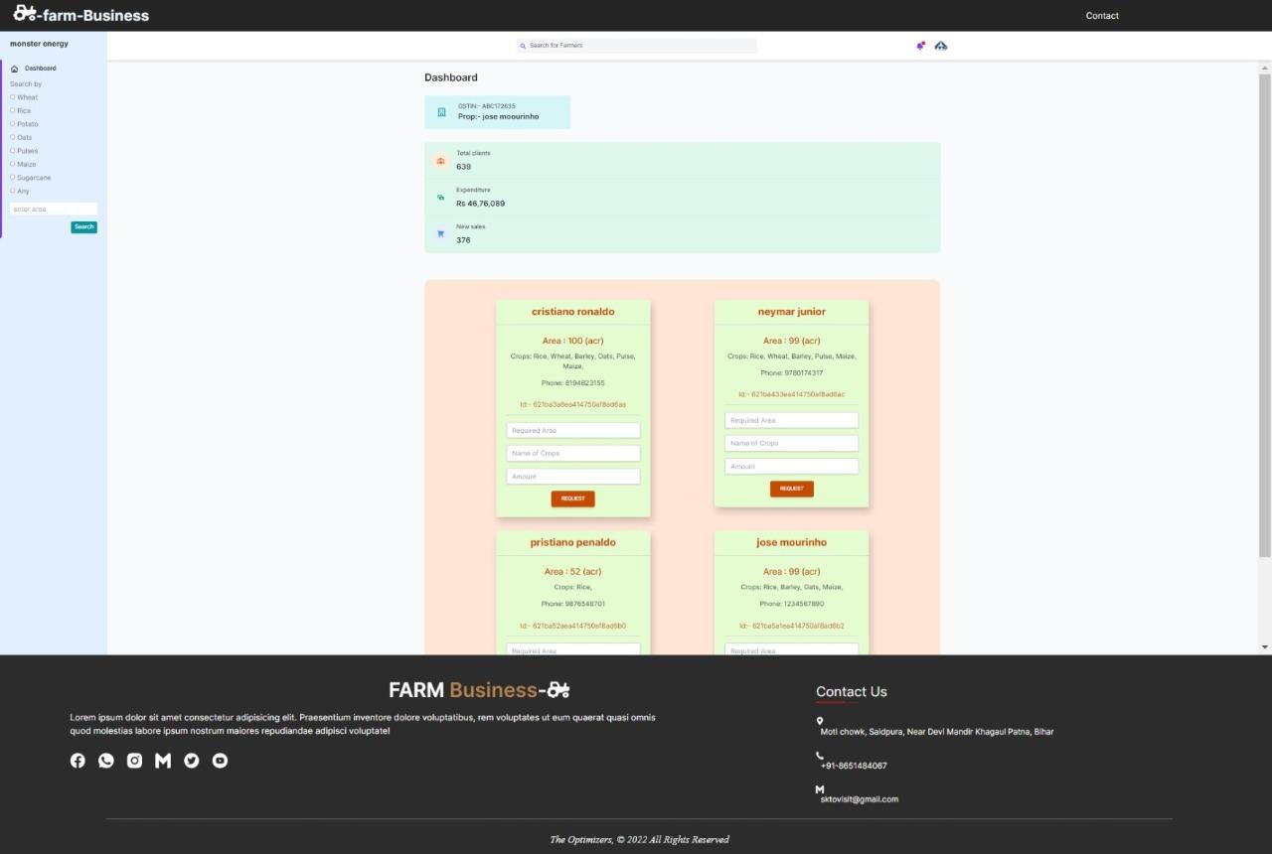Click the building icon beside GSTIN

[x=441, y=112]
